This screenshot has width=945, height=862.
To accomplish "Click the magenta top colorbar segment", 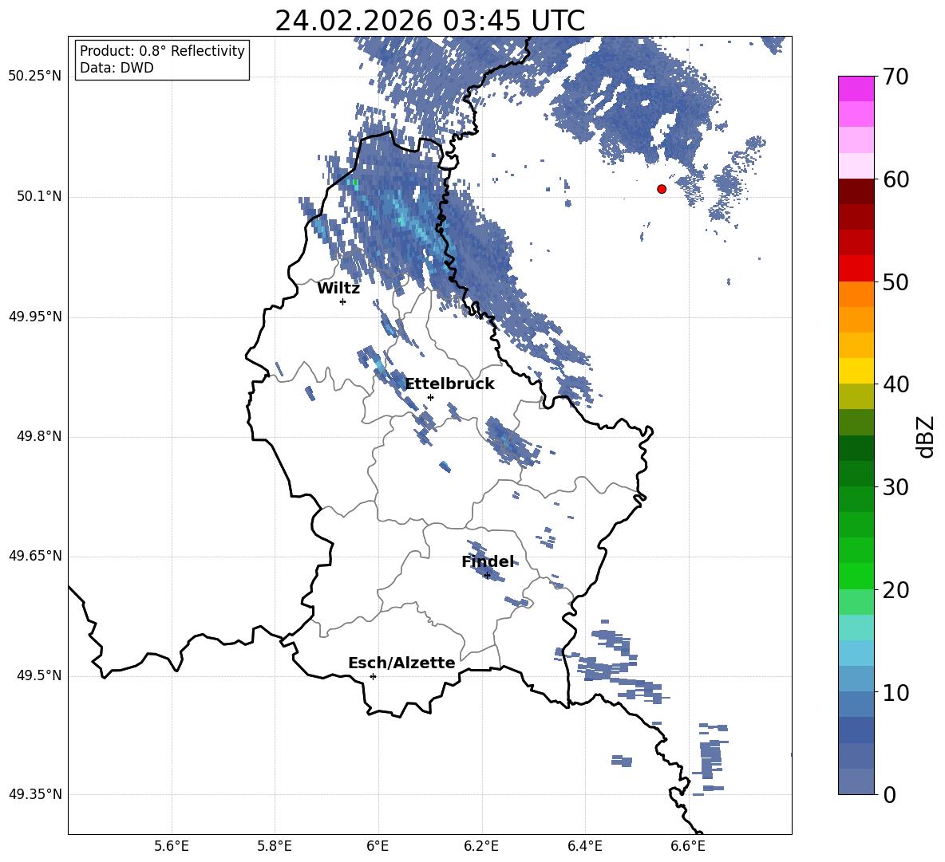I will coord(856,89).
